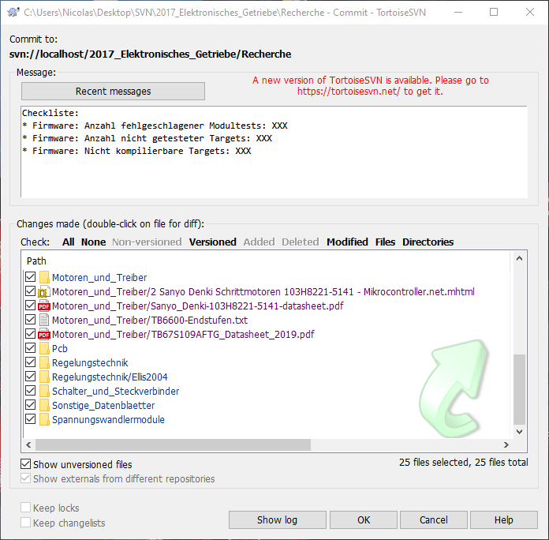549x540 pixels.
Task: Uncheck the TB67S109AFTG_Datasheet_2019.pdf checkbox
Action: tap(31, 334)
